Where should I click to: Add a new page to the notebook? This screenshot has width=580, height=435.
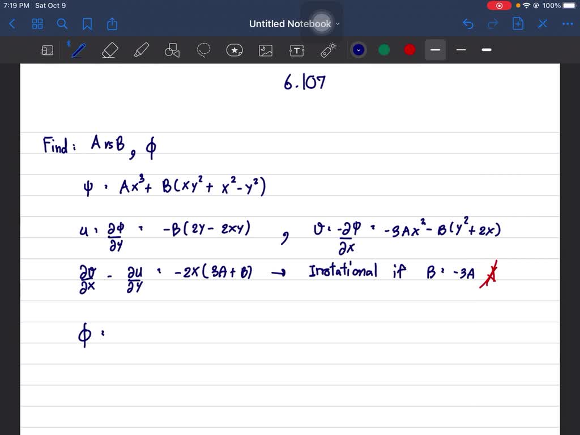pos(518,24)
